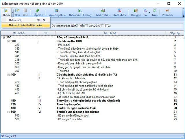Image resolution: width=185 pixels, height=139 pixels.
Task: Open Lập công thức formula builder
Action: point(56,12)
